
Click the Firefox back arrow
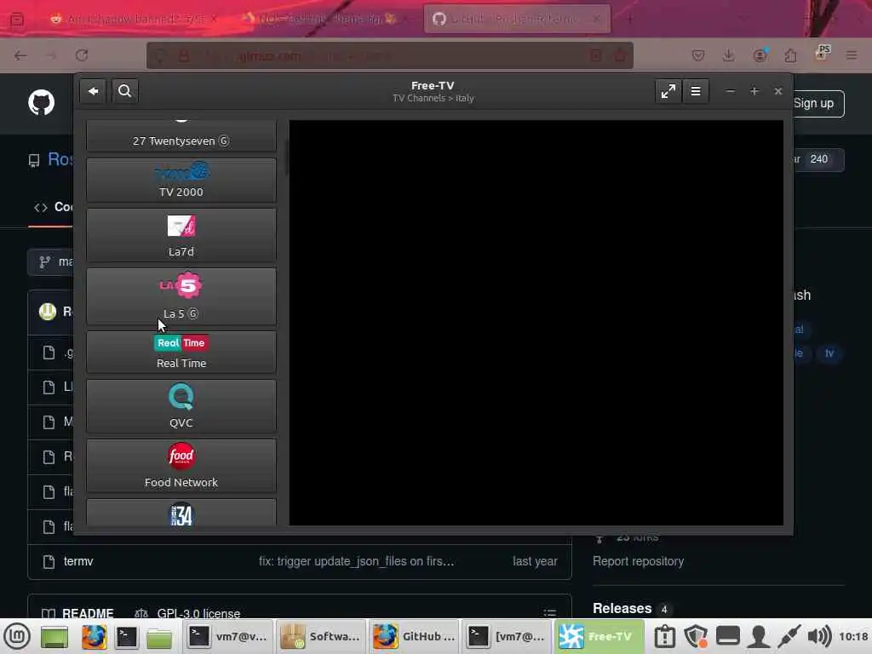[20, 55]
